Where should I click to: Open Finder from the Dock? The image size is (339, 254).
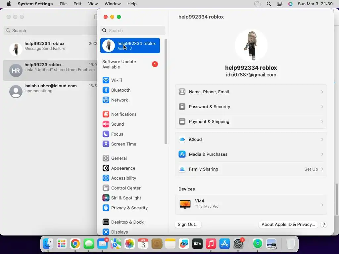tap(48, 244)
